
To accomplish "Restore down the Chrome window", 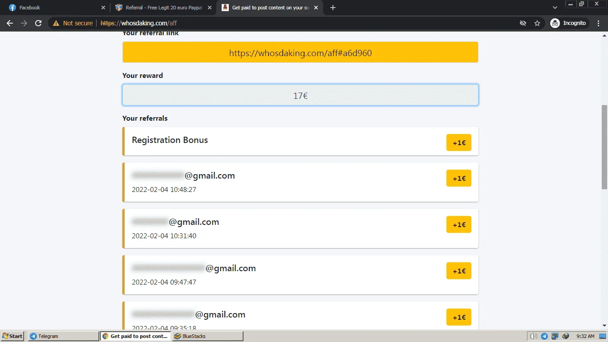I will 581,4.
